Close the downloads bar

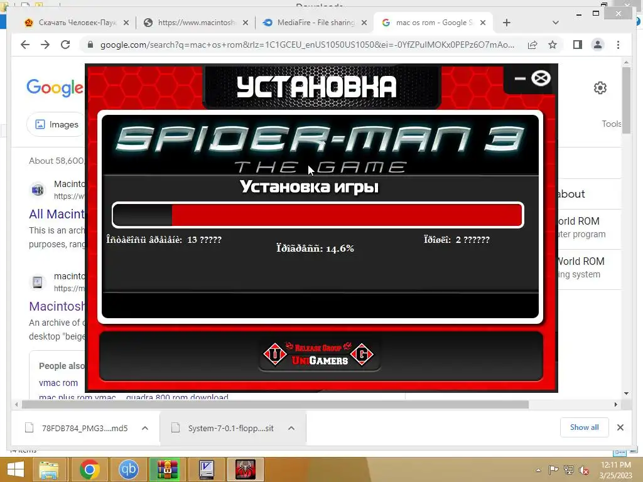point(620,427)
